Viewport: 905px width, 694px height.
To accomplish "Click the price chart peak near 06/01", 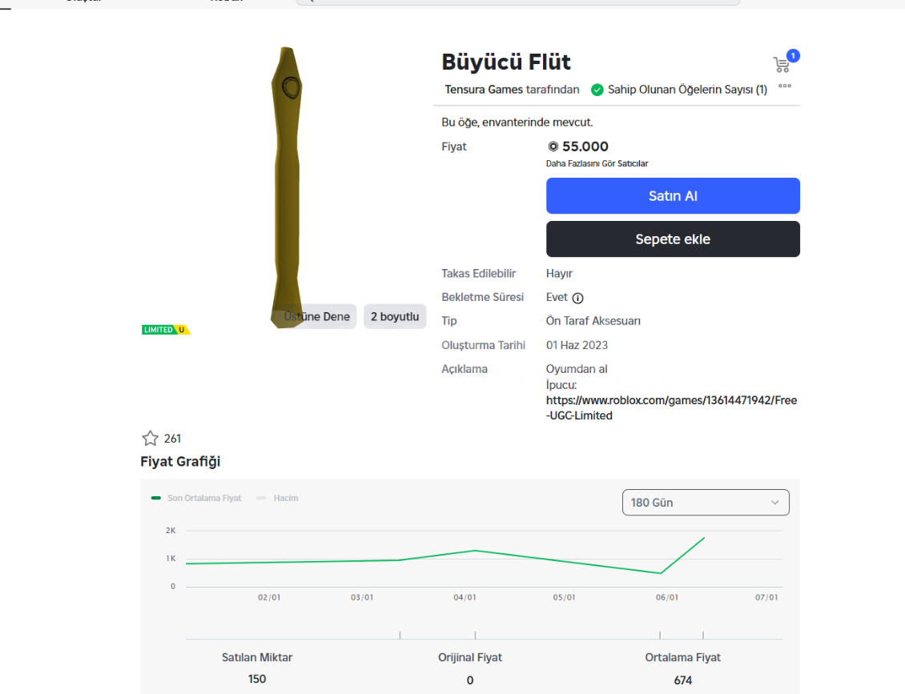I will (x=704, y=538).
